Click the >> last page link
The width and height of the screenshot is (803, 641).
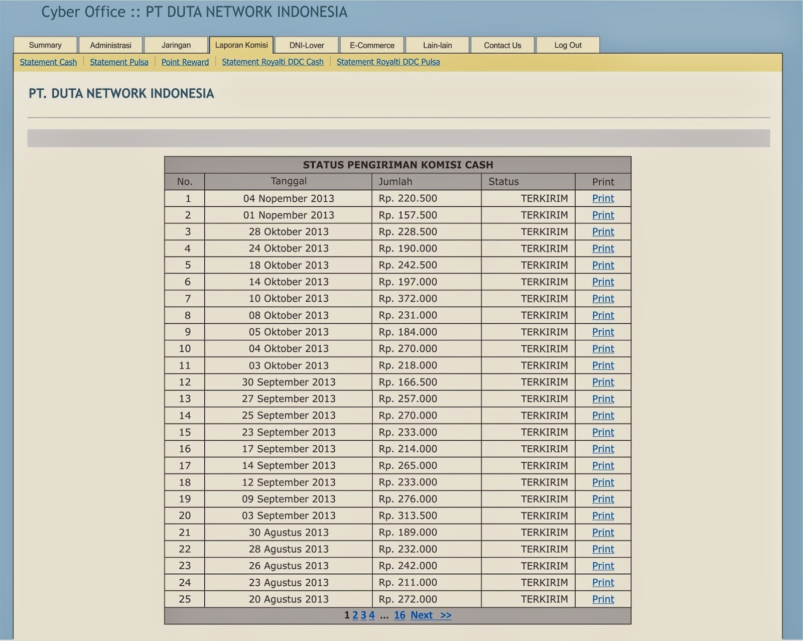tap(446, 615)
